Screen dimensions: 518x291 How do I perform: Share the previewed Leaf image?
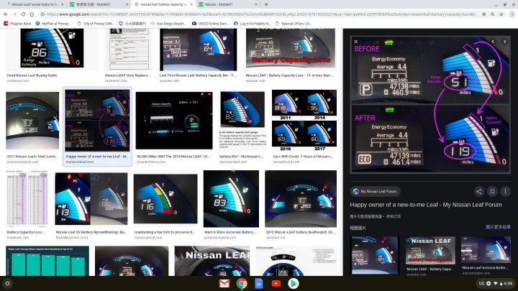tap(479, 191)
